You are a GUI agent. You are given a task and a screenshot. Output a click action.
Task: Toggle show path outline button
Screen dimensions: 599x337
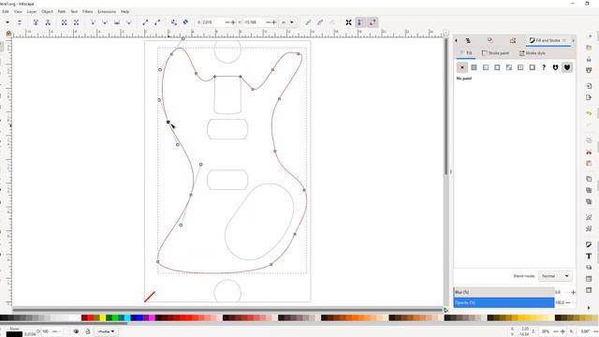[x=373, y=22]
